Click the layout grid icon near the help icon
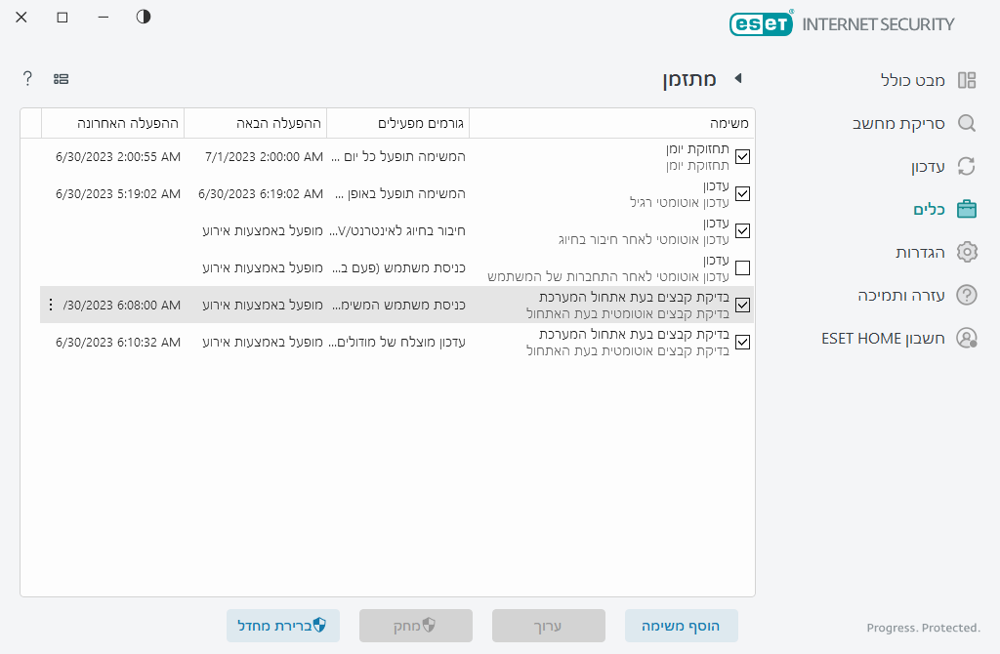This screenshot has height=654, width=1000. click(x=61, y=78)
